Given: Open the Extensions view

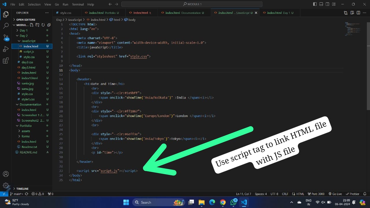Looking at the screenshot, I should pyautogui.click(x=6, y=61).
